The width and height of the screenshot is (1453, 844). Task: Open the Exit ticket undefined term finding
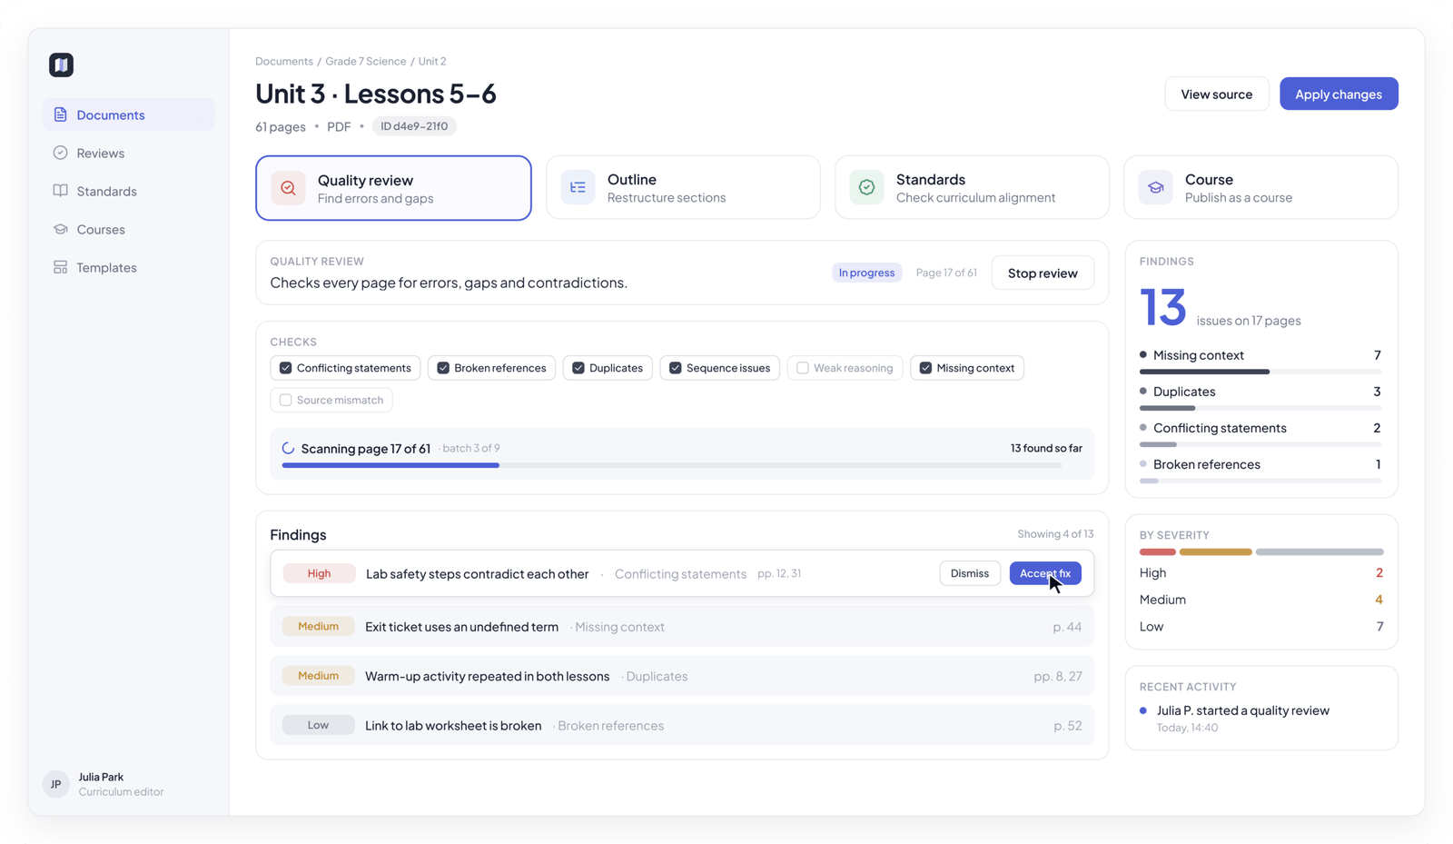point(682,627)
